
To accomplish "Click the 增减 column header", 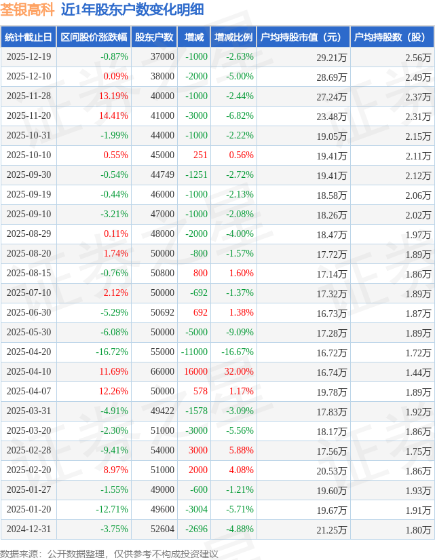I will (194, 37).
